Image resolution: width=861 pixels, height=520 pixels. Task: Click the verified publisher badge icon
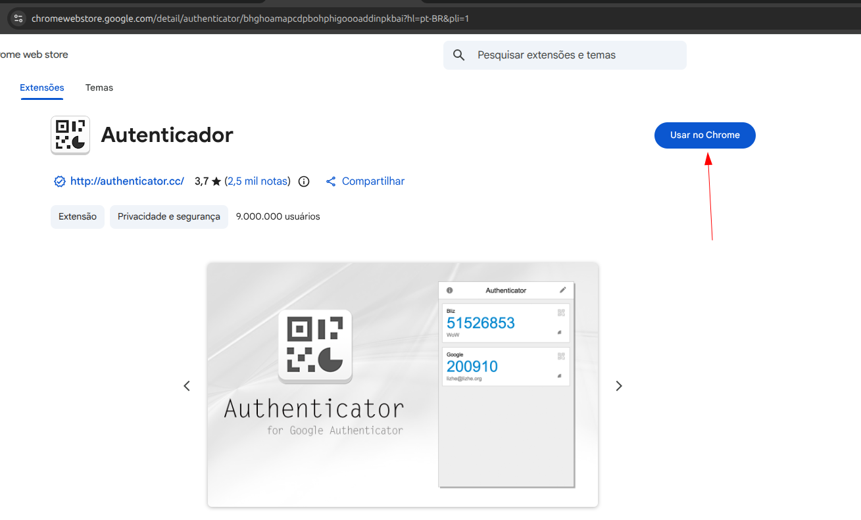click(60, 181)
